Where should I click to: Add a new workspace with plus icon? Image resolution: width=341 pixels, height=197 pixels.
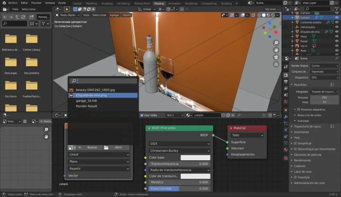[x=237, y=3]
